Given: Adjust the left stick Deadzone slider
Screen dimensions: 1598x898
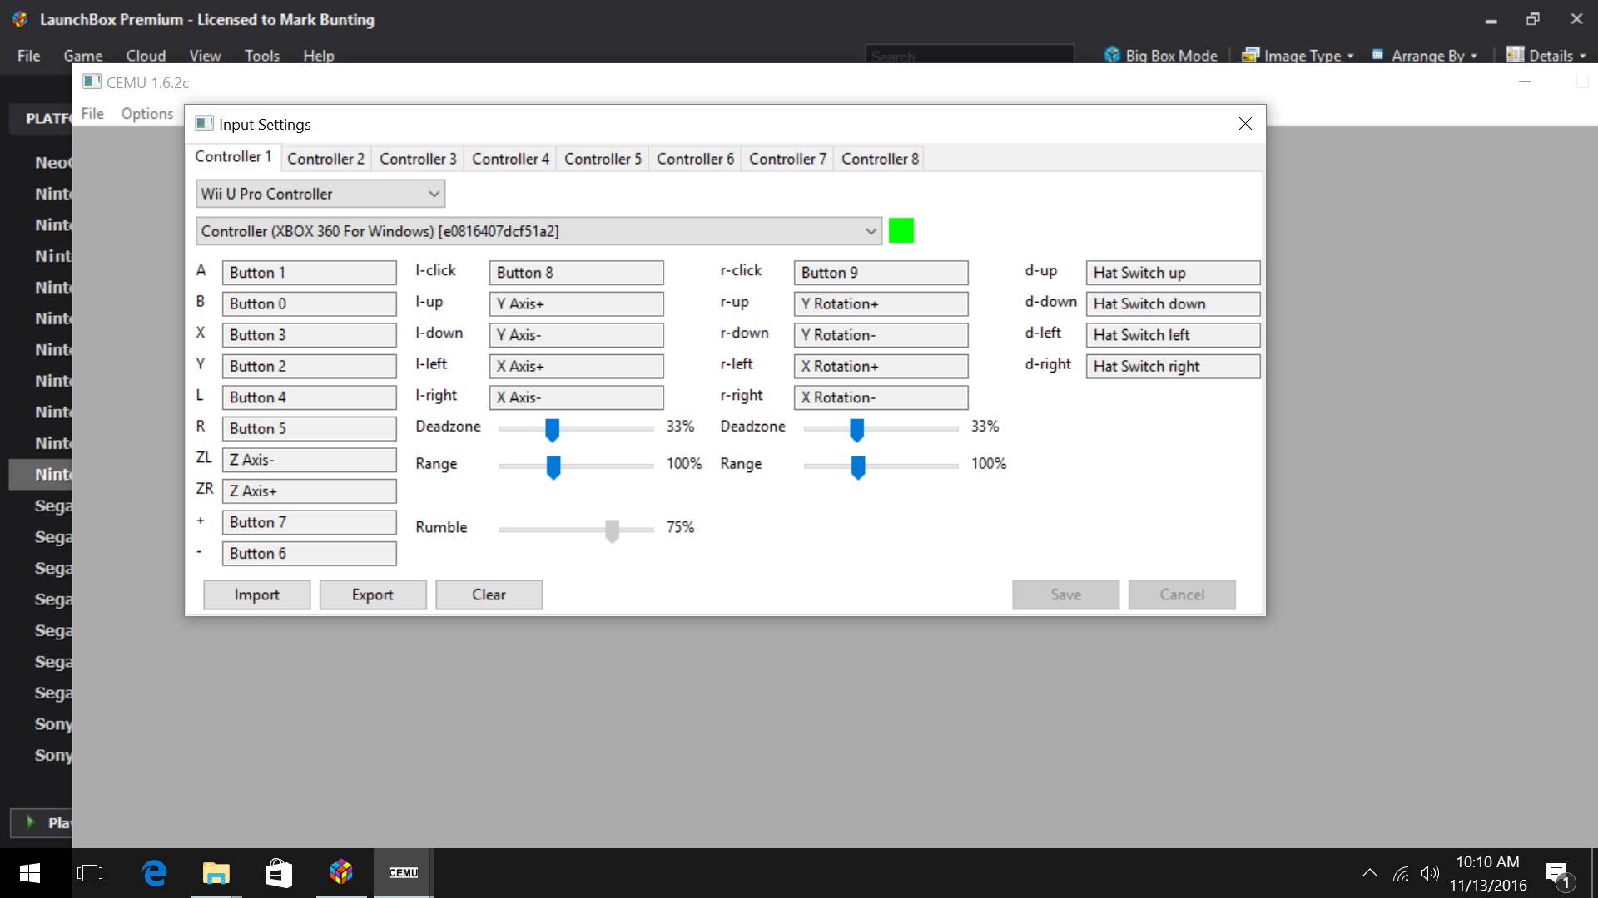Looking at the screenshot, I should [552, 429].
